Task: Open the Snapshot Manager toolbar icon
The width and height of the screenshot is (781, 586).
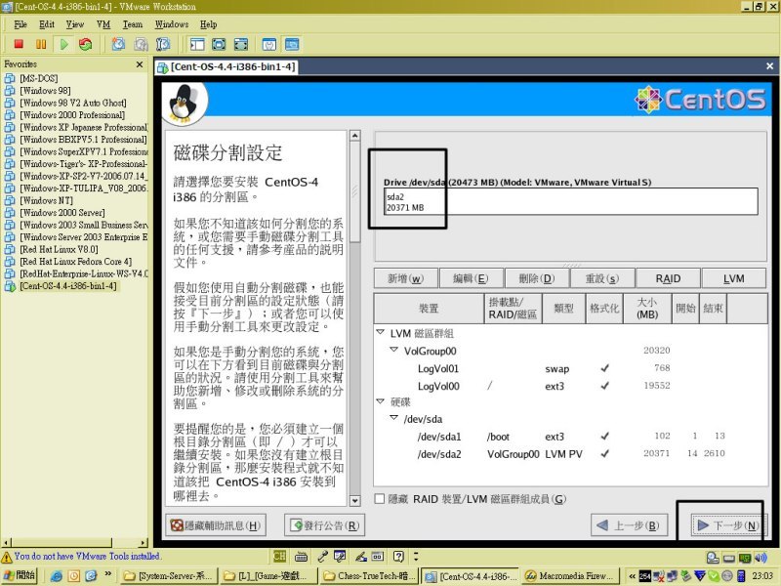Action: click(163, 44)
